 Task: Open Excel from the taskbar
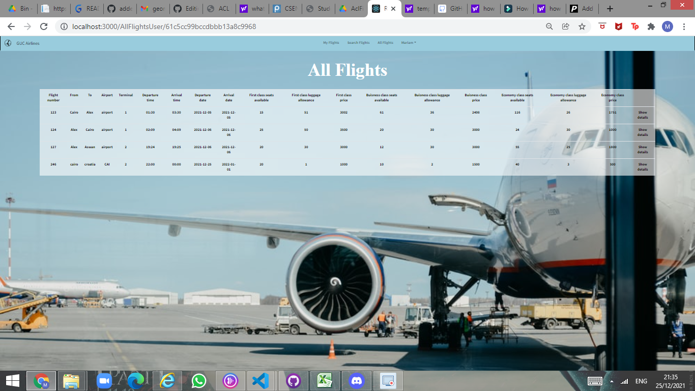pyautogui.click(x=325, y=381)
